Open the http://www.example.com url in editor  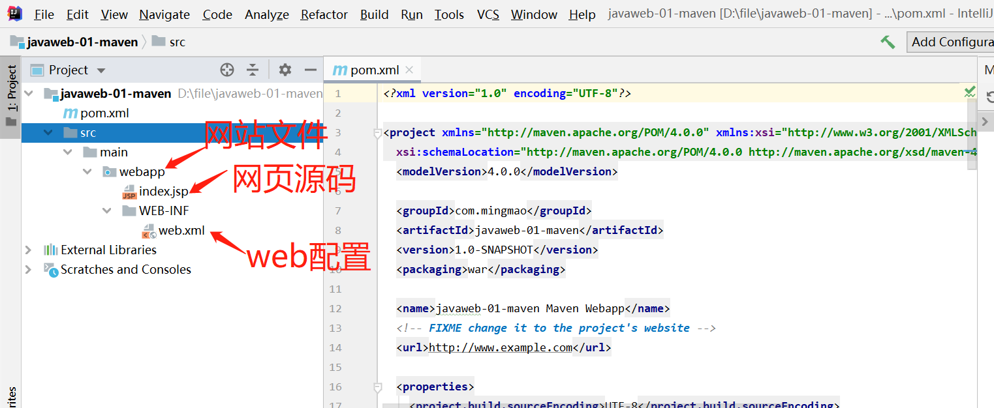tap(501, 348)
